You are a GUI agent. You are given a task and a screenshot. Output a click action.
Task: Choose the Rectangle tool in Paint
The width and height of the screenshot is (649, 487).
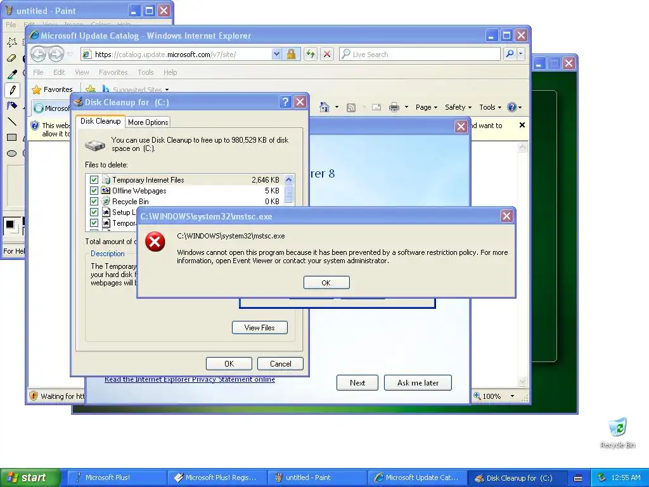click(12, 138)
